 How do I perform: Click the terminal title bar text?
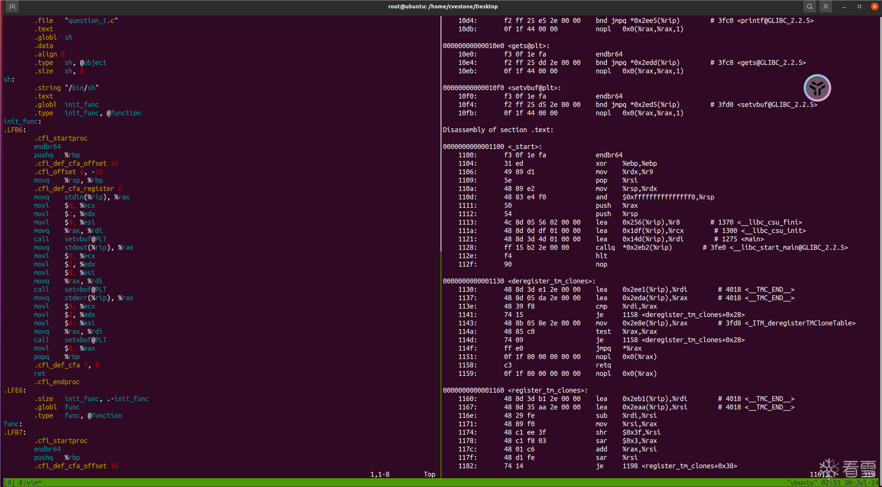pos(443,6)
